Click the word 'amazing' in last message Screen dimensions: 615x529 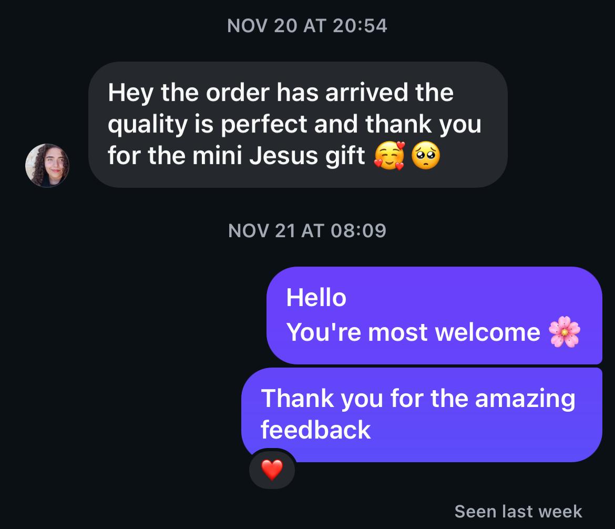pyautogui.click(x=525, y=400)
